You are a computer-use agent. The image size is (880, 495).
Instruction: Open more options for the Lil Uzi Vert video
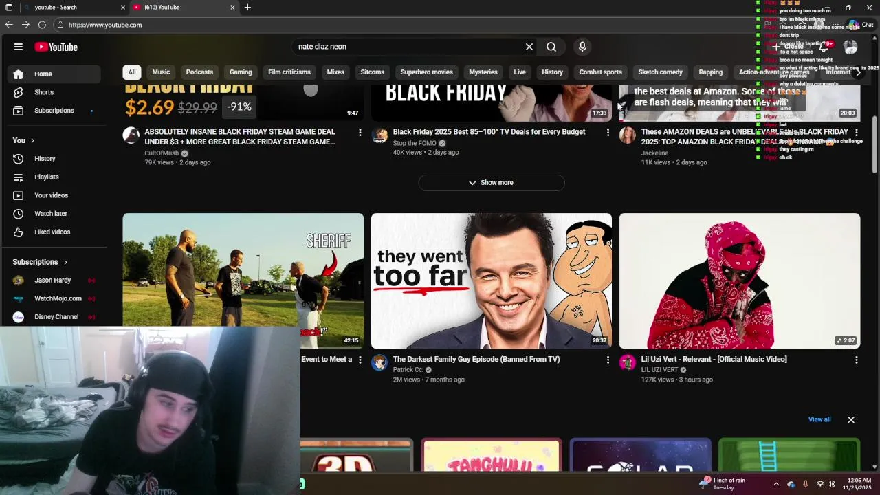(856, 360)
